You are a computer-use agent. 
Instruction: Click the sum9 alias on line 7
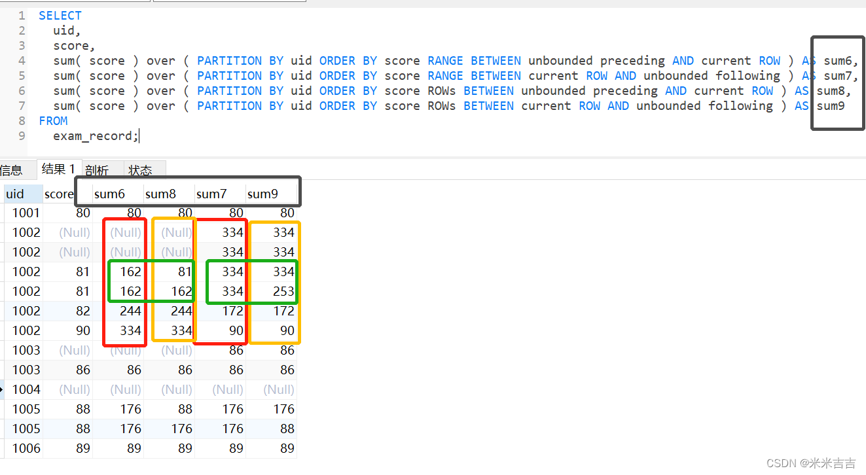pyautogui.click(x=831, y=106)
